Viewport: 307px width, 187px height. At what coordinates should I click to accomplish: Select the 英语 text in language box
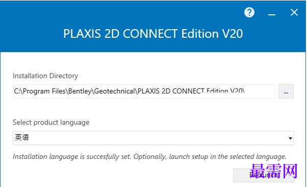[x=22, y=137]
